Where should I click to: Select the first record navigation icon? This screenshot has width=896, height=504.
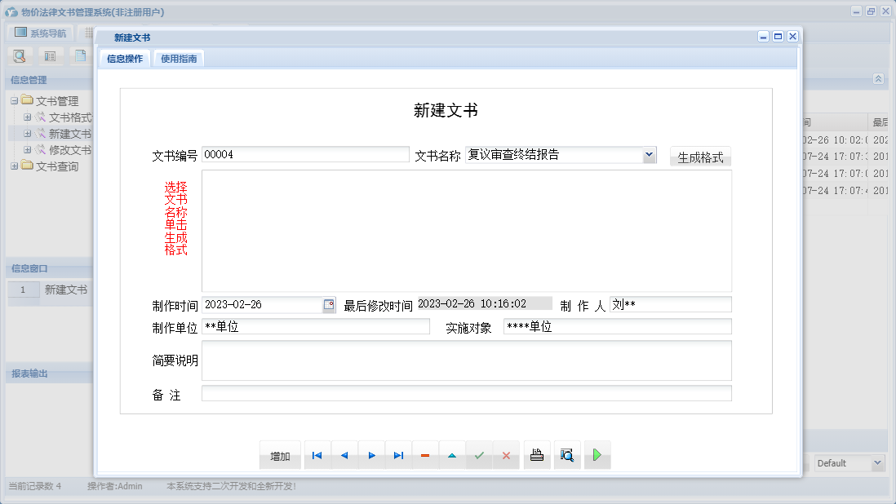[x=317, y=455]
